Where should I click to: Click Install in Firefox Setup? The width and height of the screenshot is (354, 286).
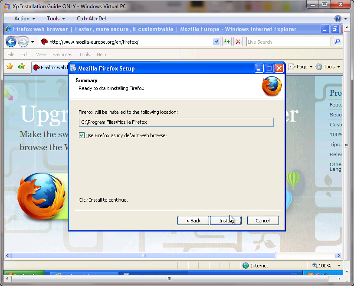tap(226, 221)
